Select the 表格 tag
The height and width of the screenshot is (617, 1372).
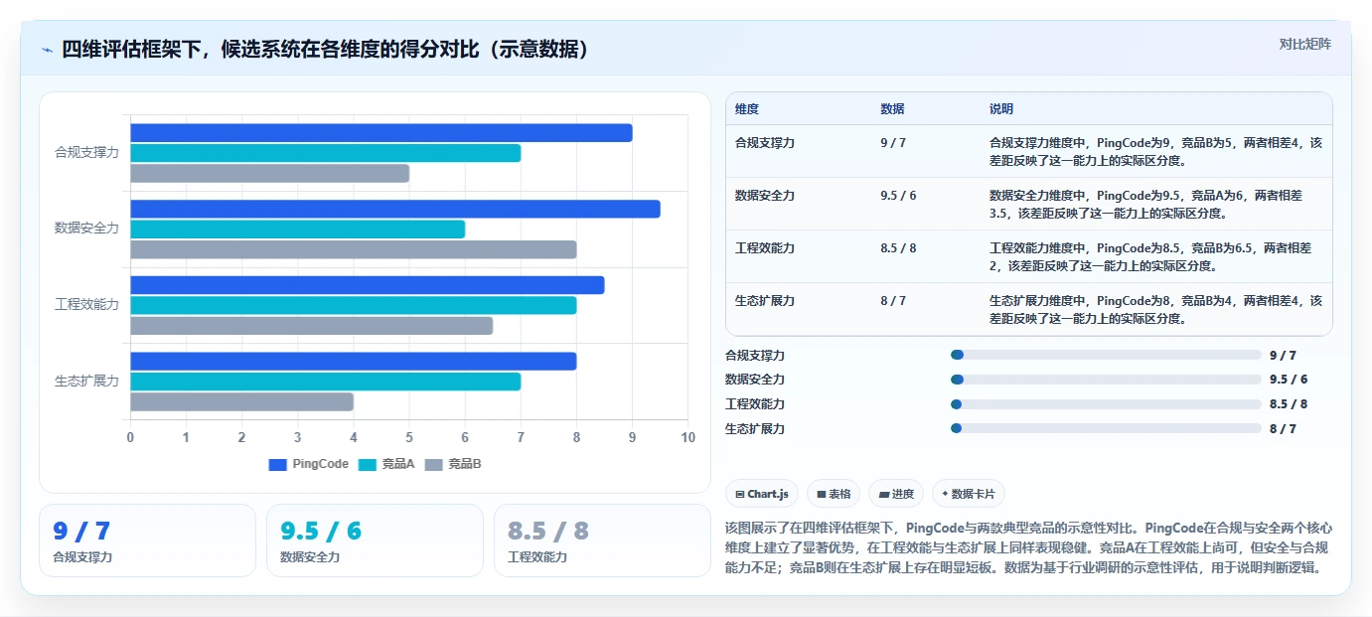[x=834, y=494]
